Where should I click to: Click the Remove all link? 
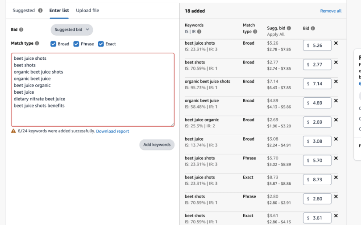(331, 11)
